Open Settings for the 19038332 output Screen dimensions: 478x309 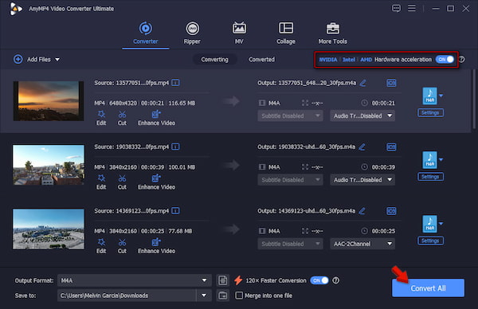[x=430, y=177]
